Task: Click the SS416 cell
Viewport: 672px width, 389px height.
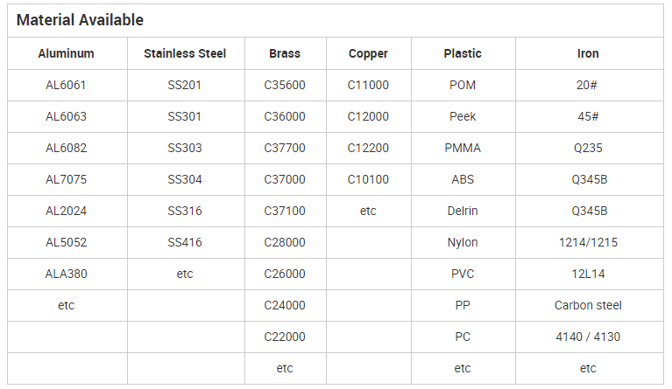Action: click(x=185, y=242)
